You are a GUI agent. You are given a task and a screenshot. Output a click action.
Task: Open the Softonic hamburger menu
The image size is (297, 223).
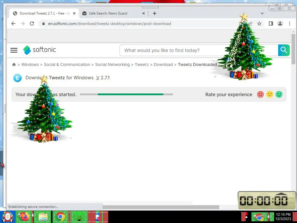coord(14,50)
